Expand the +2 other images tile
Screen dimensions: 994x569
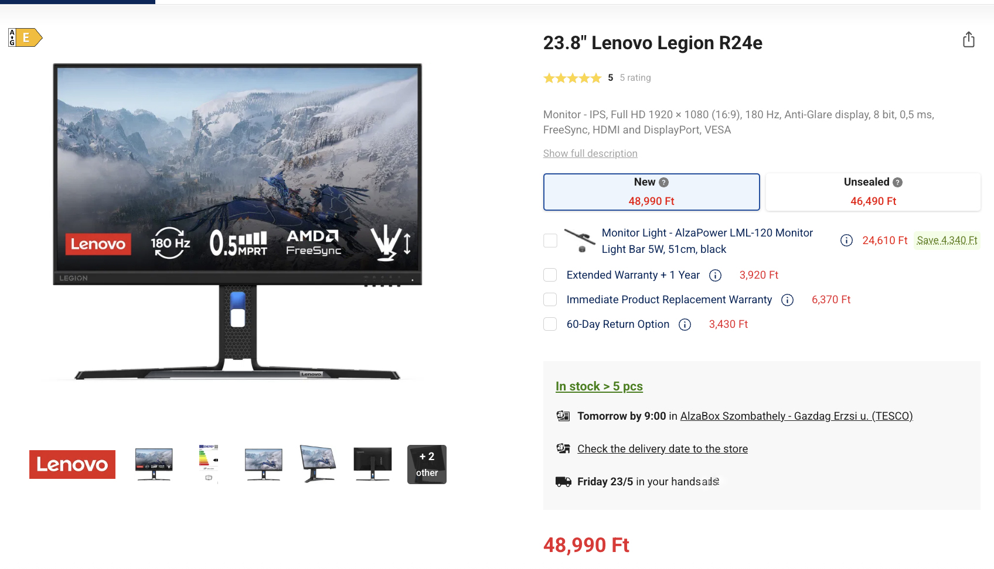point(427,464)
